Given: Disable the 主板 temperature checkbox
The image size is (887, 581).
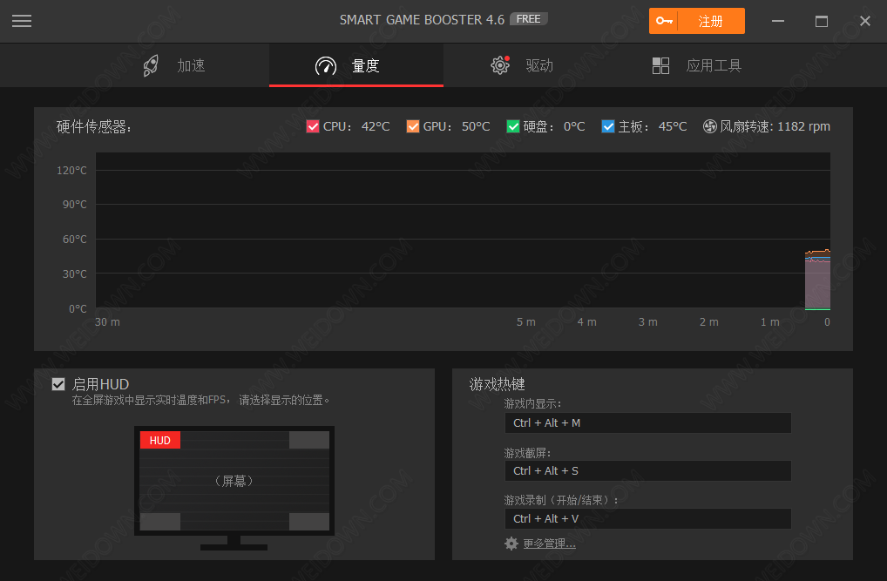Looking at the screenshot, I should pos(607,126).
